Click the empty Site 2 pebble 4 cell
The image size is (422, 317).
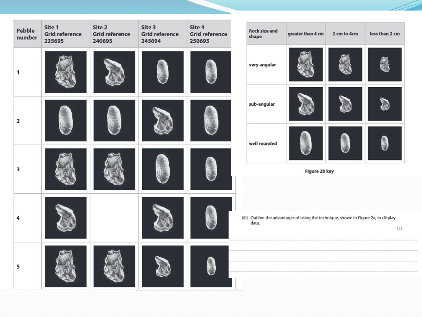click(114, 217)
